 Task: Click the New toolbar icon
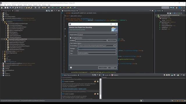(x=2, y=8)
